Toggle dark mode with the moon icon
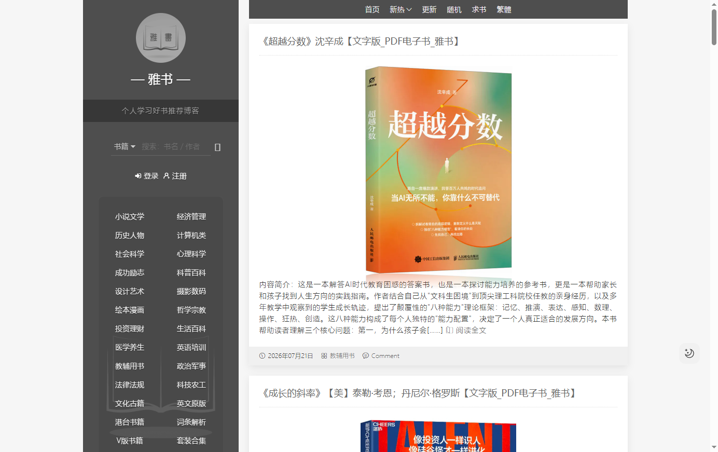This screenshot has width=718, height=452. [689, 353]
